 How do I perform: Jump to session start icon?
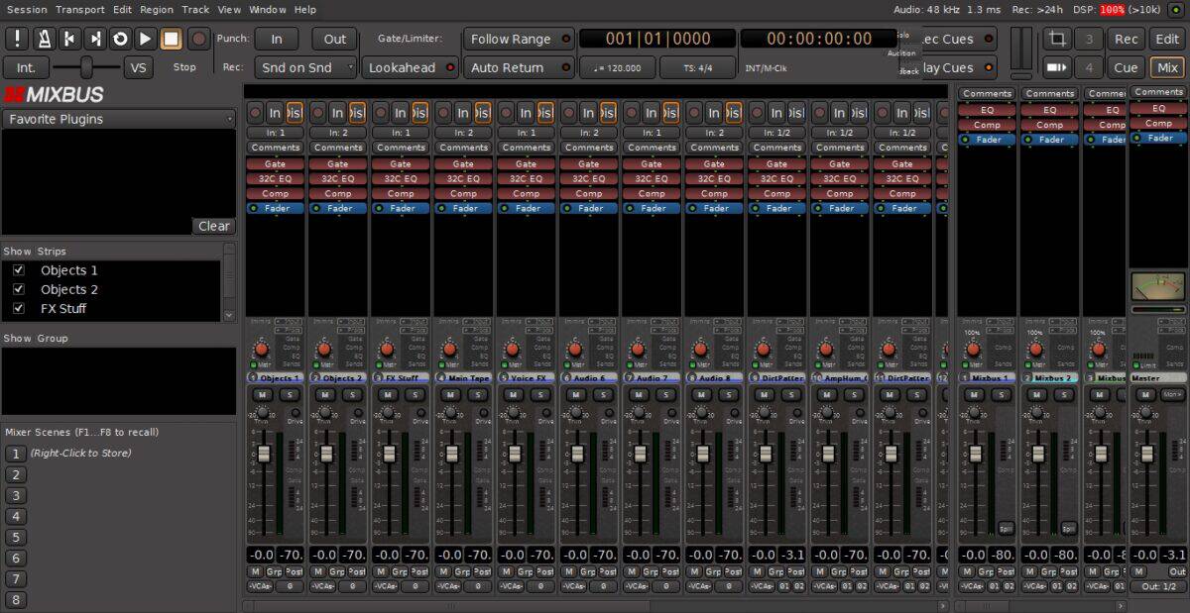coord(69,39)
